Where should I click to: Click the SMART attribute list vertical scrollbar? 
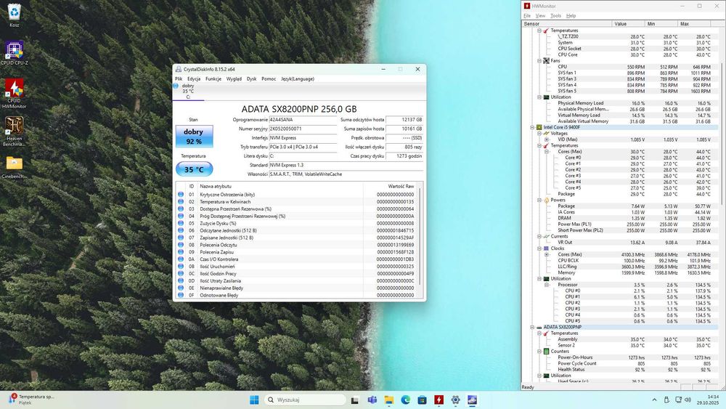coord(420,236)
